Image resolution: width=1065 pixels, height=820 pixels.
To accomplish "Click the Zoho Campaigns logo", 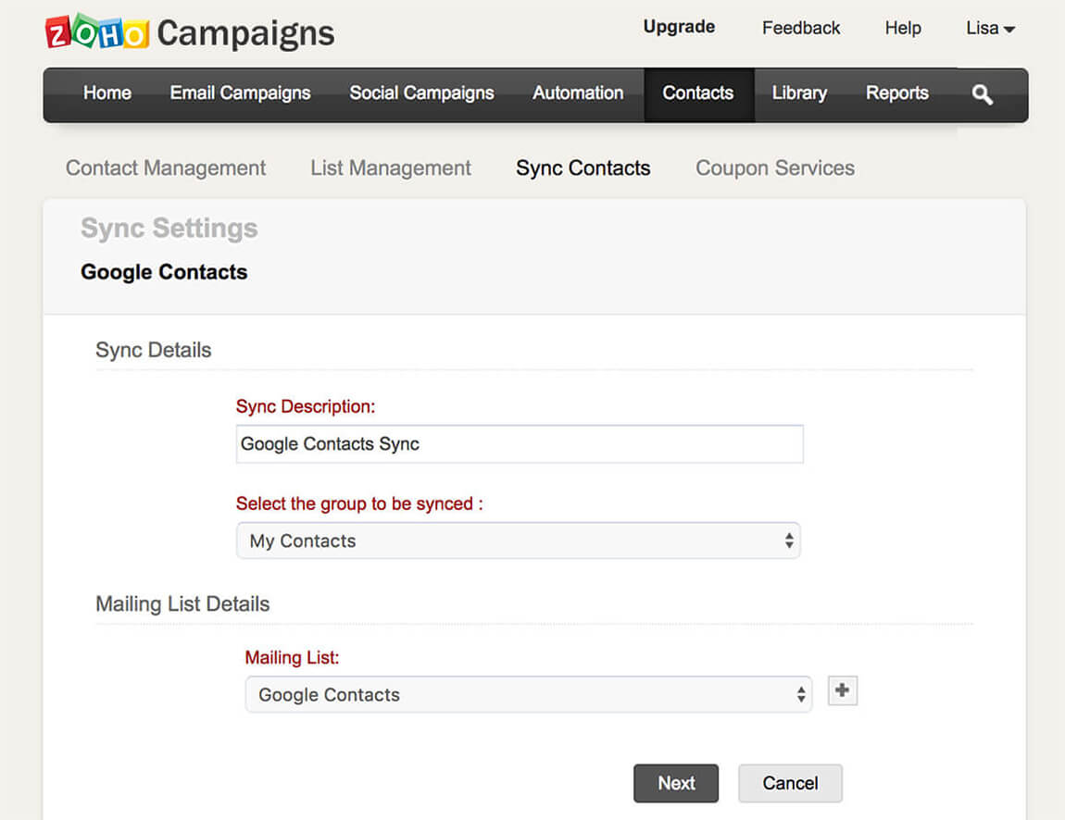I will [190, 33].
